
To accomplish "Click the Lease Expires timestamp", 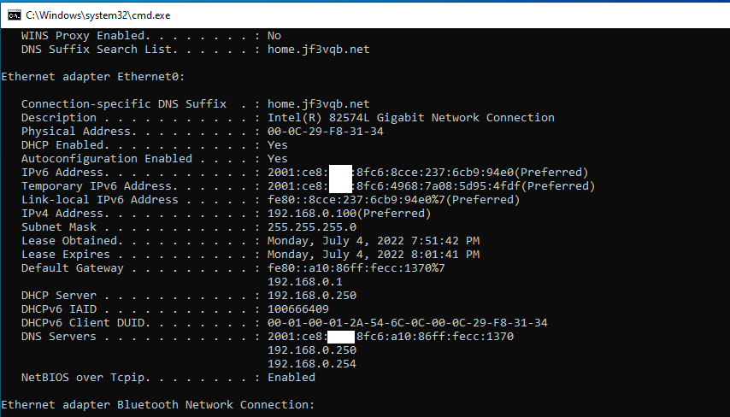I will click(374, 255).
